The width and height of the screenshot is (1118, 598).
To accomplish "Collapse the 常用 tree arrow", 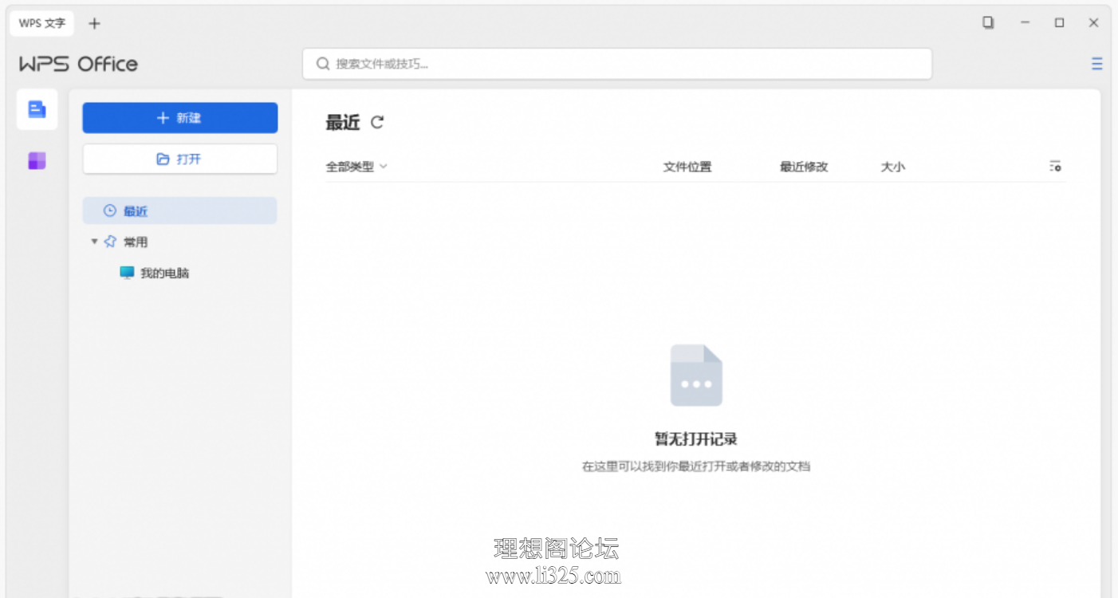I will point(94,242).
